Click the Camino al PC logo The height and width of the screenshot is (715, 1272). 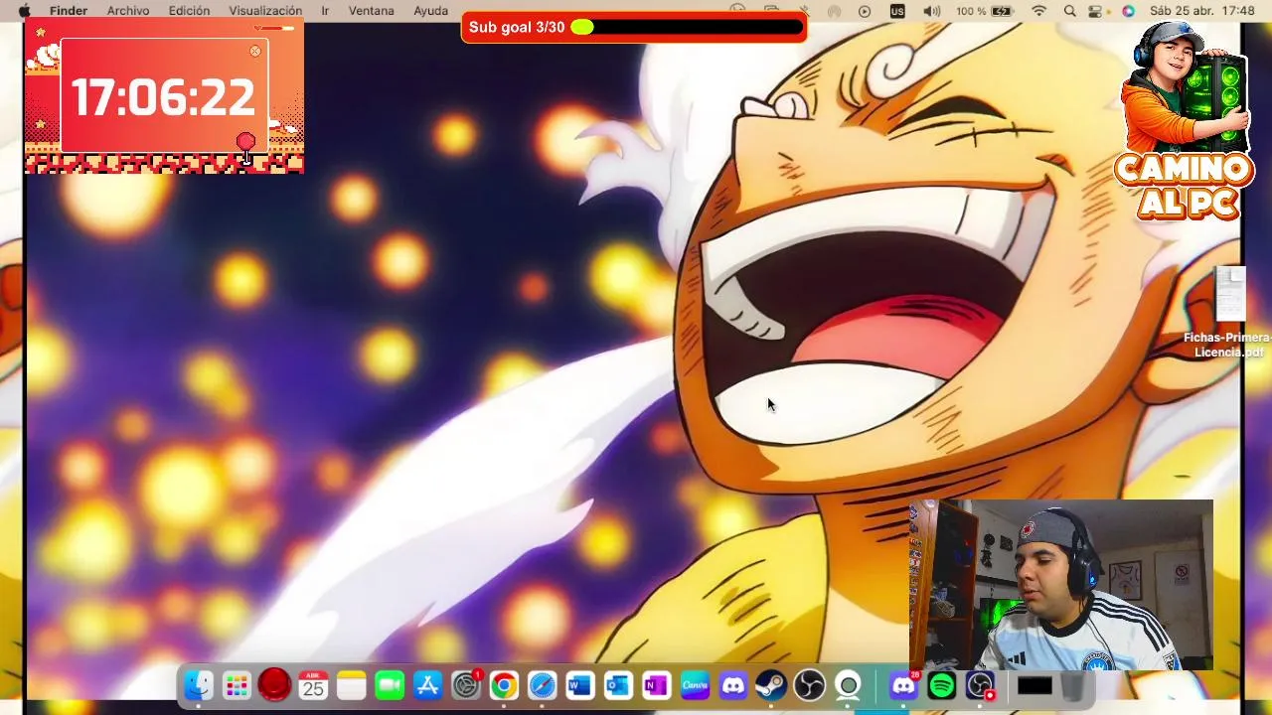tap(1185, 119)
